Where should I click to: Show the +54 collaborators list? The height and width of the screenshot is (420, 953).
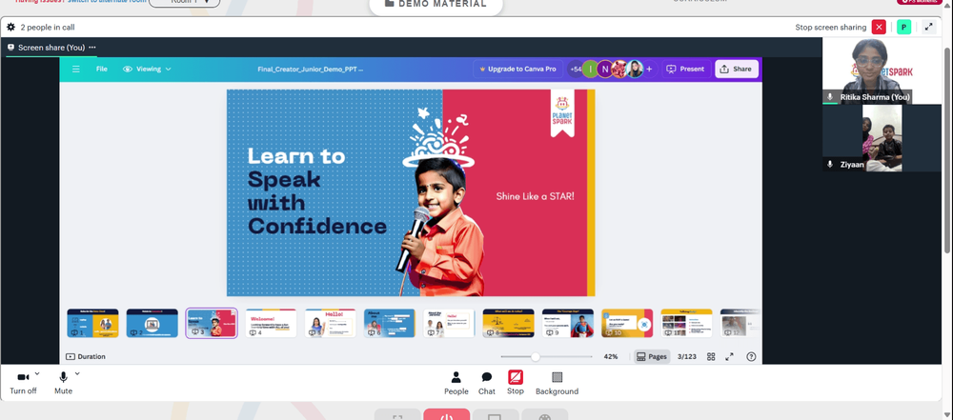point(575,69)
